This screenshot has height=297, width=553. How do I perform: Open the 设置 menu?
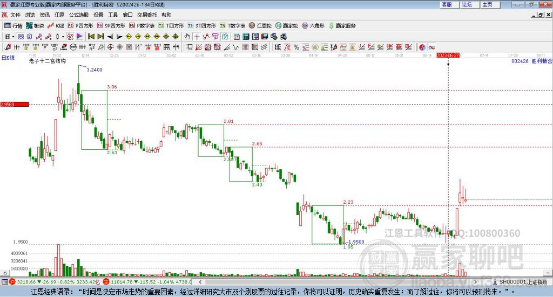[98, 15]
